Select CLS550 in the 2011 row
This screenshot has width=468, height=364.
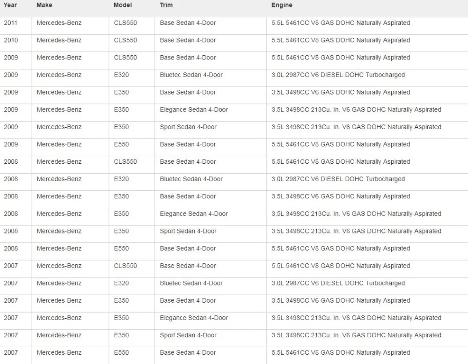tap(125, 23)
